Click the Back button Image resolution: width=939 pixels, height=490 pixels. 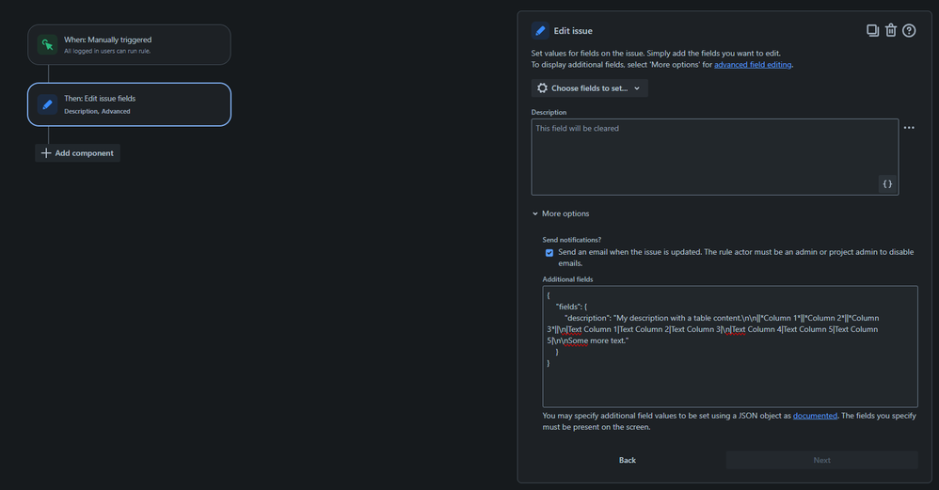[x=628, y=460]
